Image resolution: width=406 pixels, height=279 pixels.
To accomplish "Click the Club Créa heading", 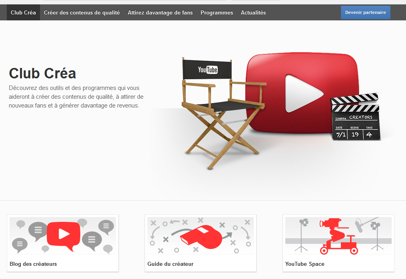I will coord(42,73).
